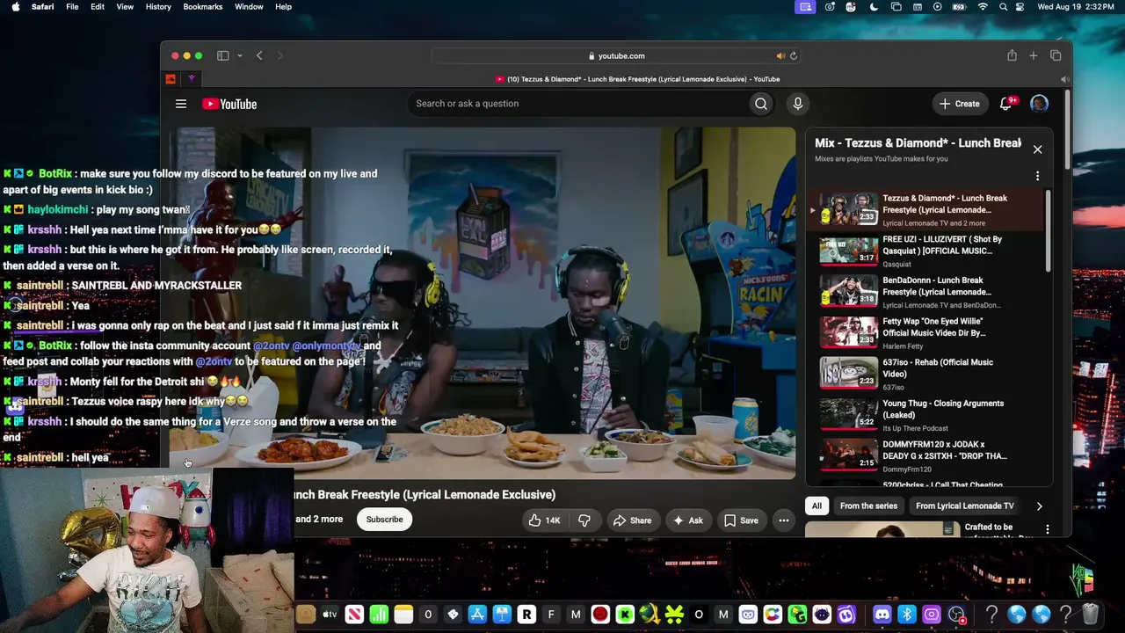
Task: Open Control Center in the menu bar
Action: tap(1020, 7)
